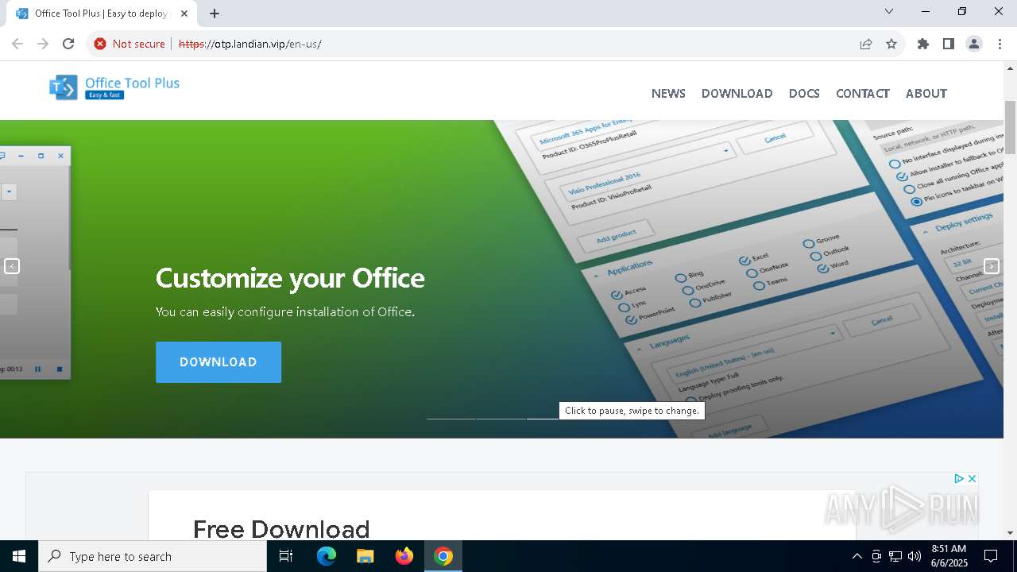The image size is (1017, 572).
Task: Click the taskbar search box
Action: (x=153, y=556)
